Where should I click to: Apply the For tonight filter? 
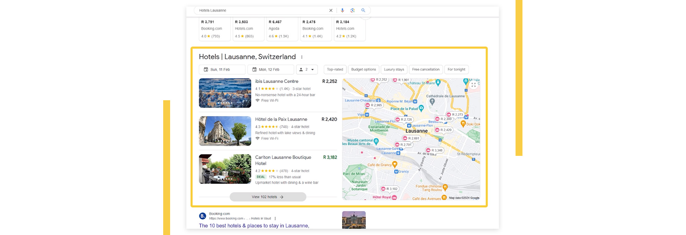tap(456, 69)
